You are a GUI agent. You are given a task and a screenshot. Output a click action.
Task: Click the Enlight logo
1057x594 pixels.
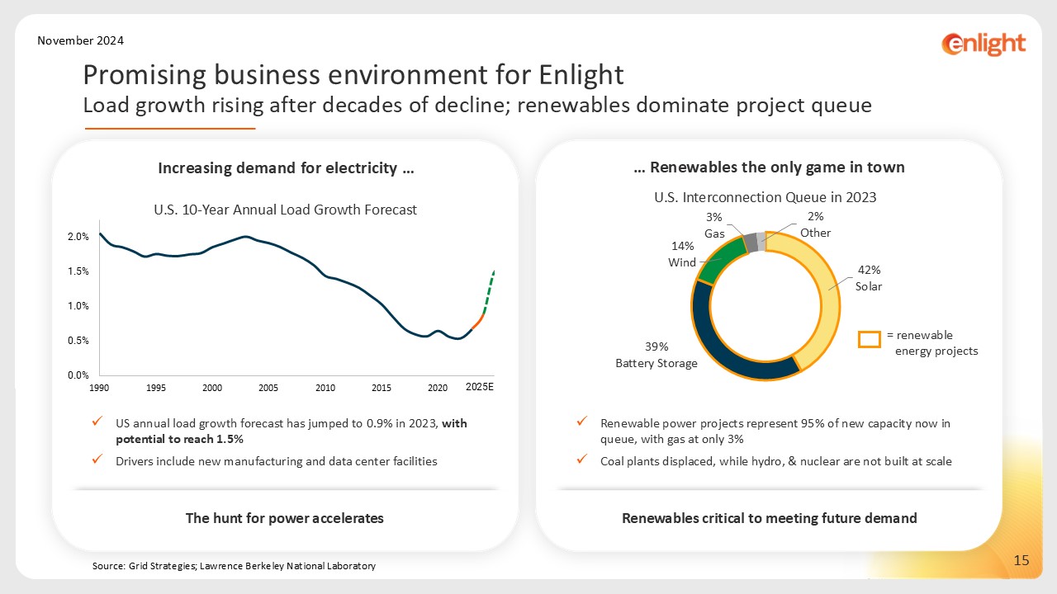(x=984, y=44)
